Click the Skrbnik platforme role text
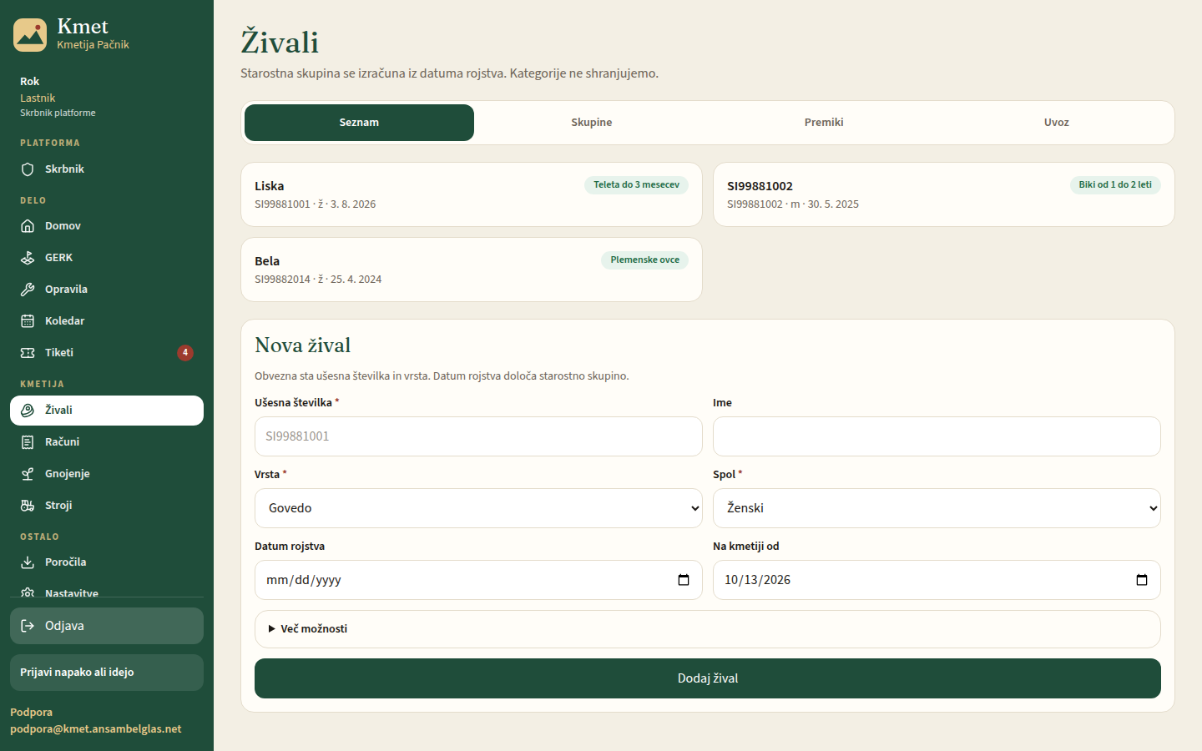Viewport: 1202px width, 751px height. pyautogui.click(x=58, y=113)
